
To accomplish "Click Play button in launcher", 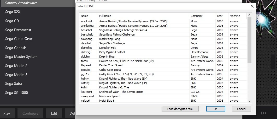I will coord(7,113).
